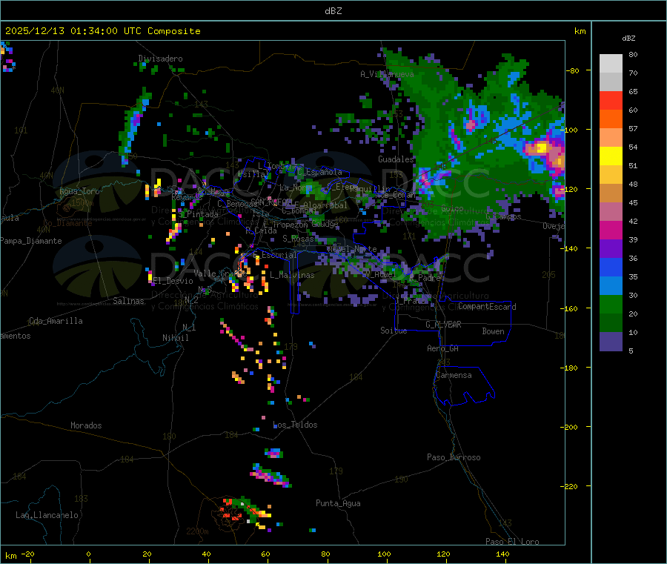Click the S_Pintada place label
667x564 pixels.
(x=198, y=214)
